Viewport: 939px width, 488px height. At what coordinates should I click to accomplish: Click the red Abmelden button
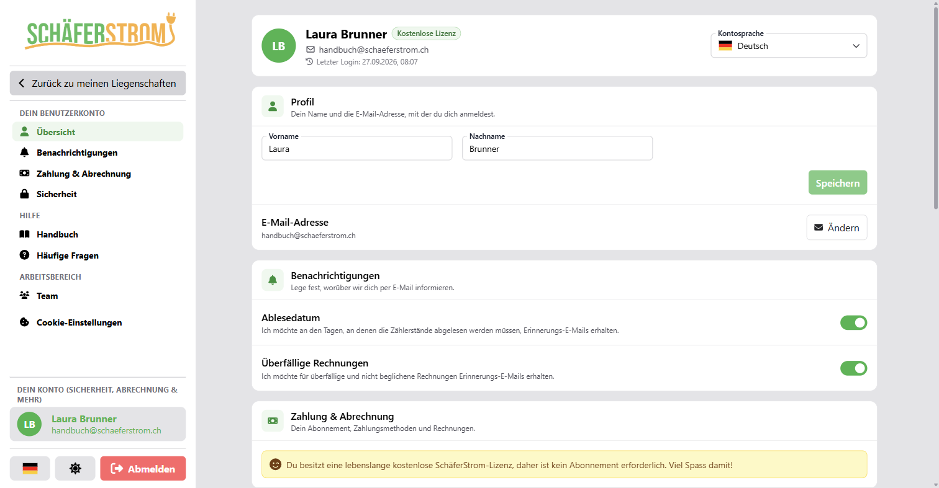(143, 469)
